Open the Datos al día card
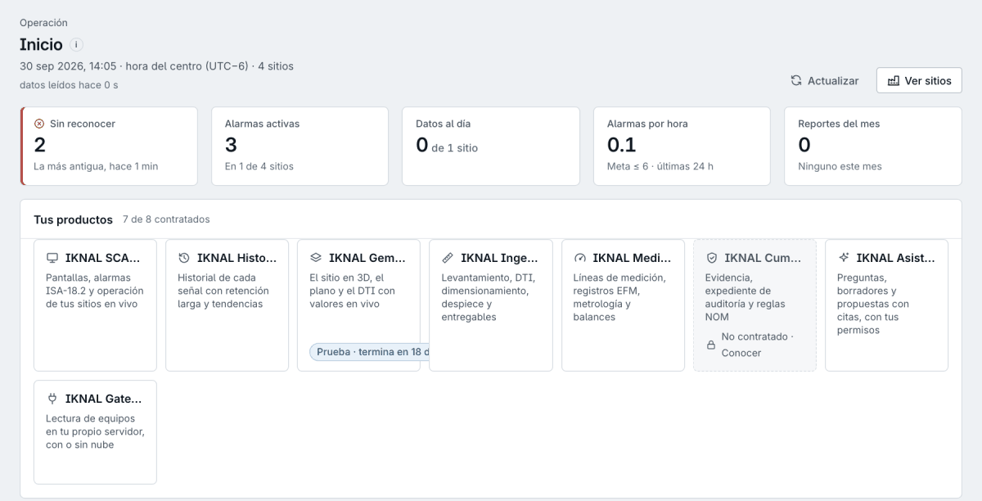Image resolution: width=982 pixels, height=501 pixels. point(490,146)
